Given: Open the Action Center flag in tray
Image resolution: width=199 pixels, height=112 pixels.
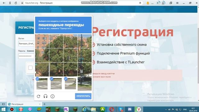Looking at the screenshot, I should (173, 110).
